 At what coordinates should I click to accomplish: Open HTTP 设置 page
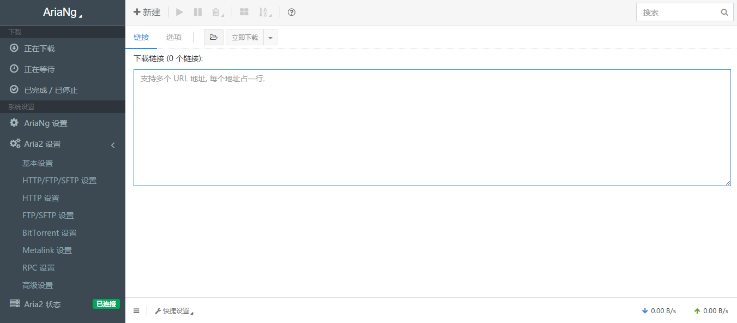tap(41, 198)
